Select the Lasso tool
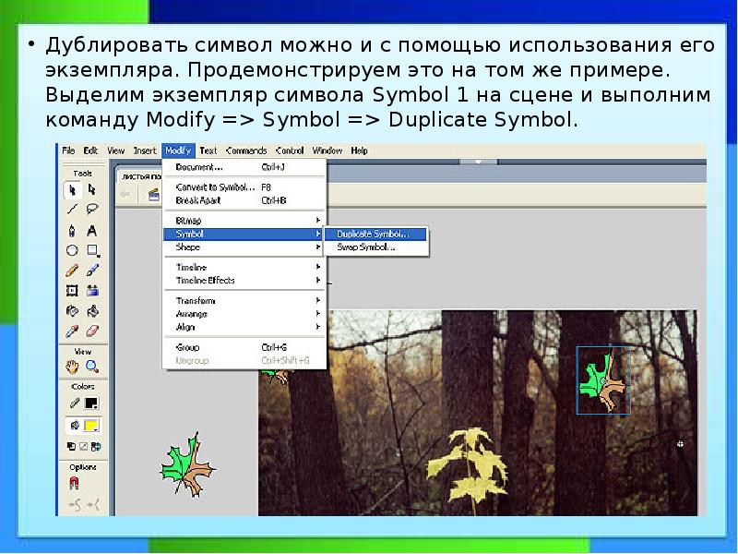The image size is (738, 554). (92, 211)
